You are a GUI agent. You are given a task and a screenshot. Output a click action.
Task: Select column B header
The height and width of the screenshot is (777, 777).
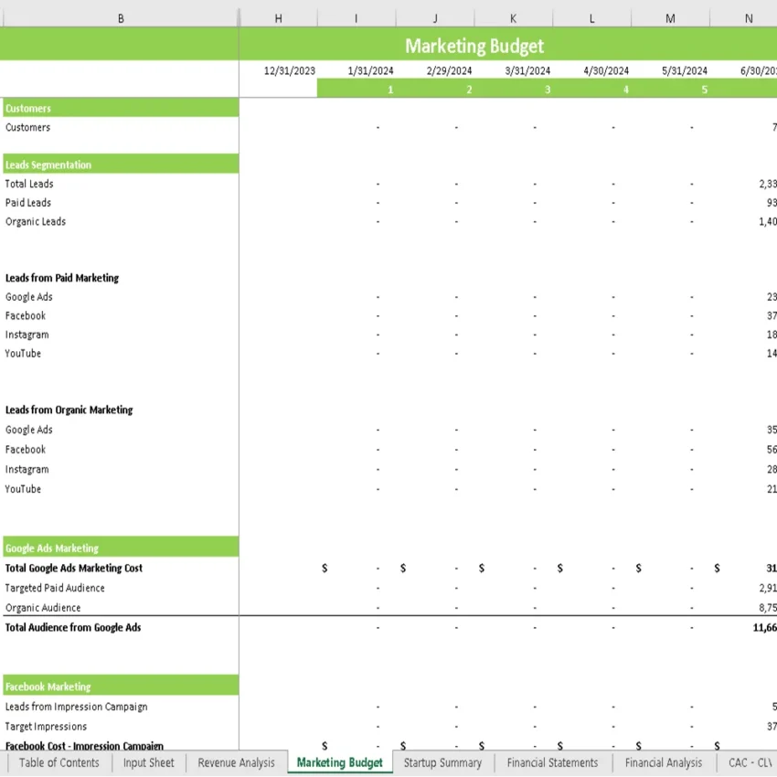tap(120, 17)
